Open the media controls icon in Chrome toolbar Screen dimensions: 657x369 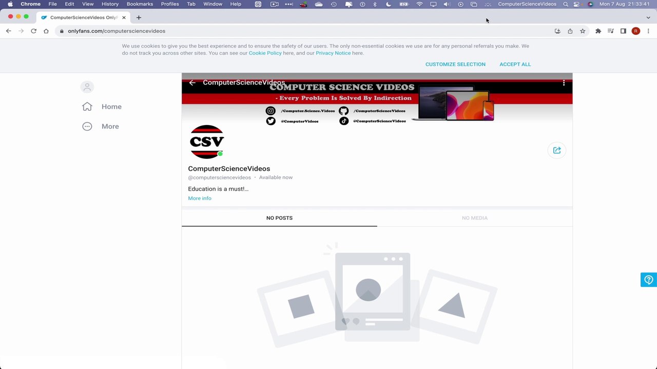pyautogui.click(x=611, y=31)
